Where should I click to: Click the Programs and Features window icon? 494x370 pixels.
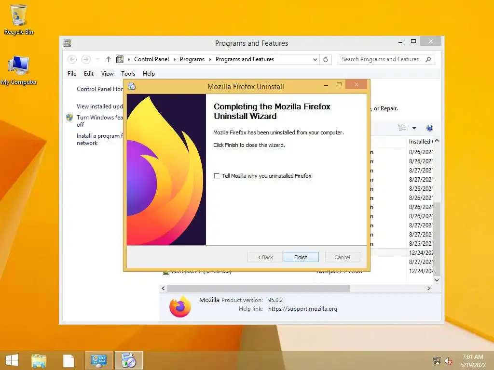(x=67, y=43)
